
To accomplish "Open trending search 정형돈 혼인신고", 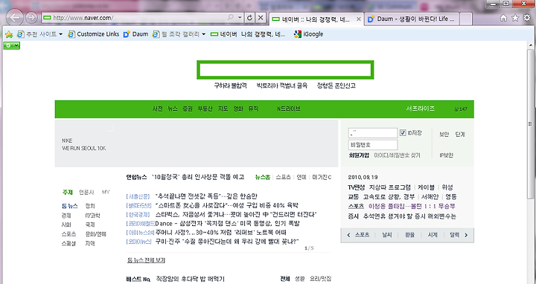I will 336,85.
